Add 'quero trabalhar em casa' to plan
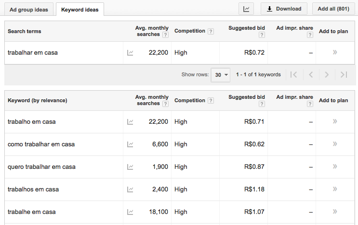The image size is (358, 225). (x=334, y=166)
